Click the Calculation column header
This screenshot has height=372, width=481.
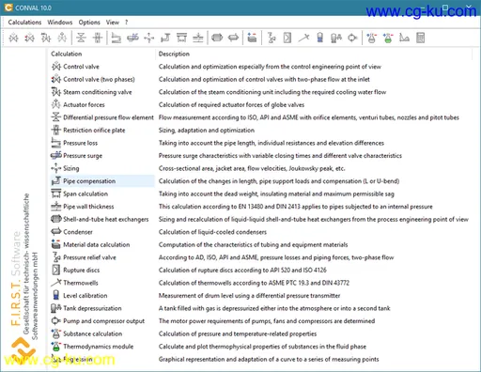pos(67,54)
